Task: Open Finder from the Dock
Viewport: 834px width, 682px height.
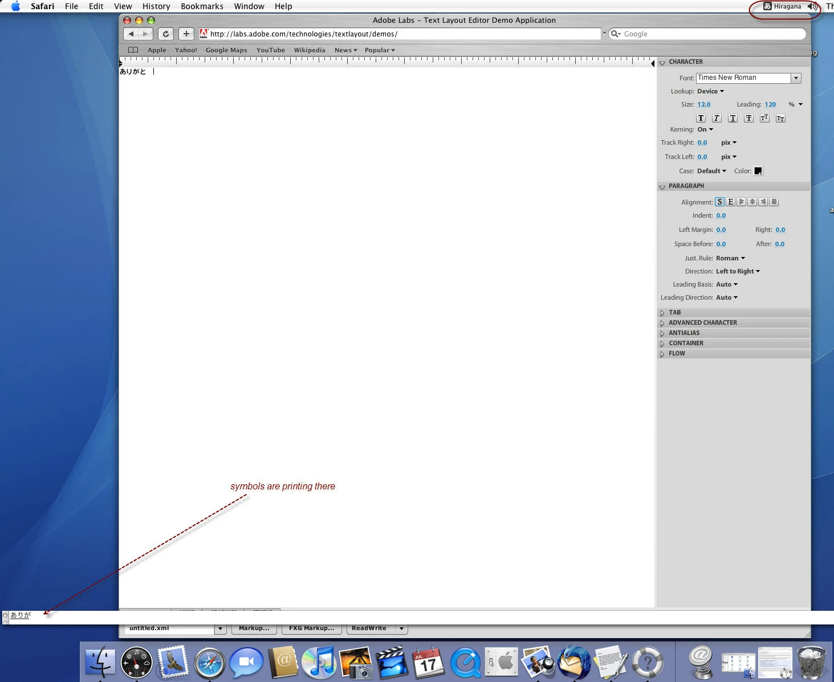Action: pyautogui.click(x=100, y=662)
